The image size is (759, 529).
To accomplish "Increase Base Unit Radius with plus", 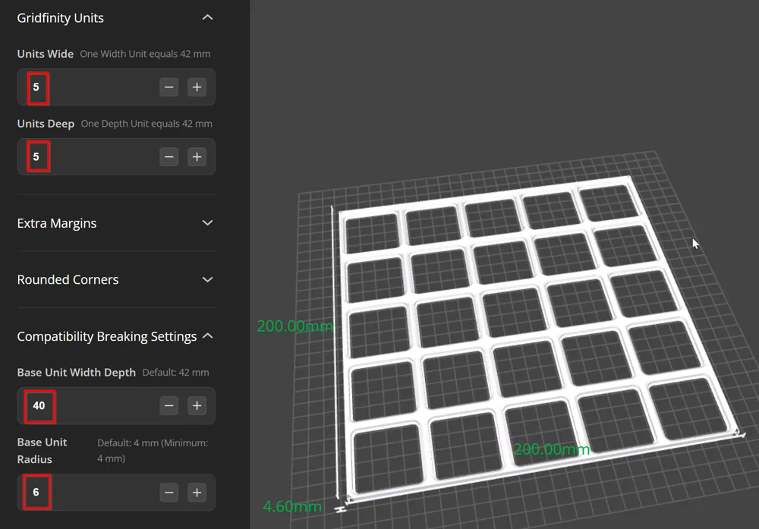I will tap(197, 492).
